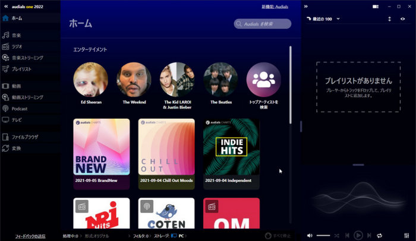Go to 音楽ストリーミング in sidebar
The image size is (416, 241).
click(30, 58)
